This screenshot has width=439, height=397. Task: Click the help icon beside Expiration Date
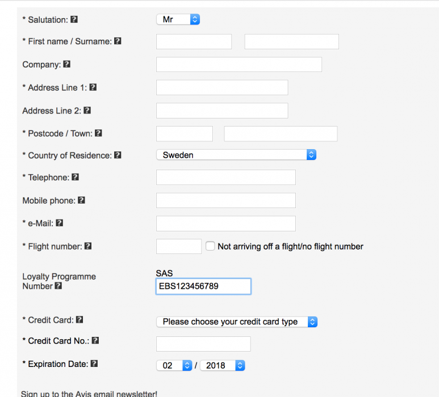point(94,364)
